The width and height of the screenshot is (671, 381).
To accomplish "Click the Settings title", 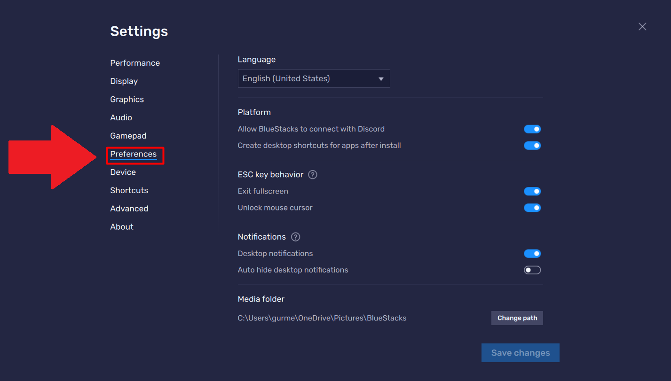I will coord(139,31).
